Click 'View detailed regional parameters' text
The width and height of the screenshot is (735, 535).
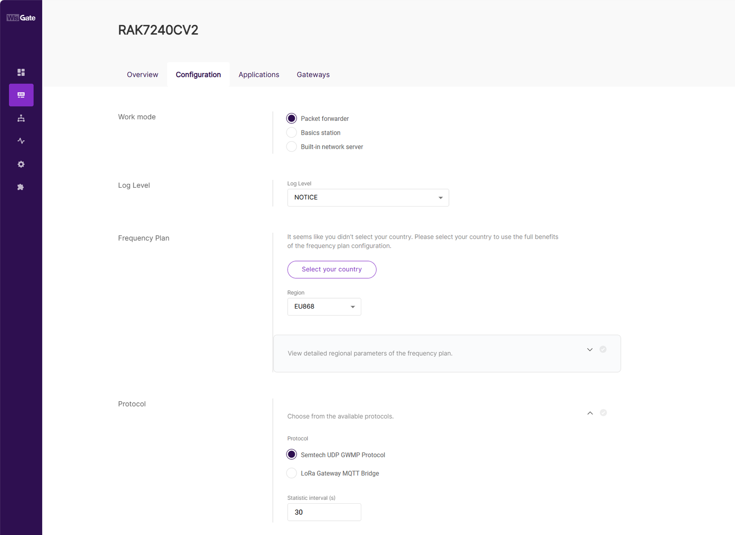(370, 354)
